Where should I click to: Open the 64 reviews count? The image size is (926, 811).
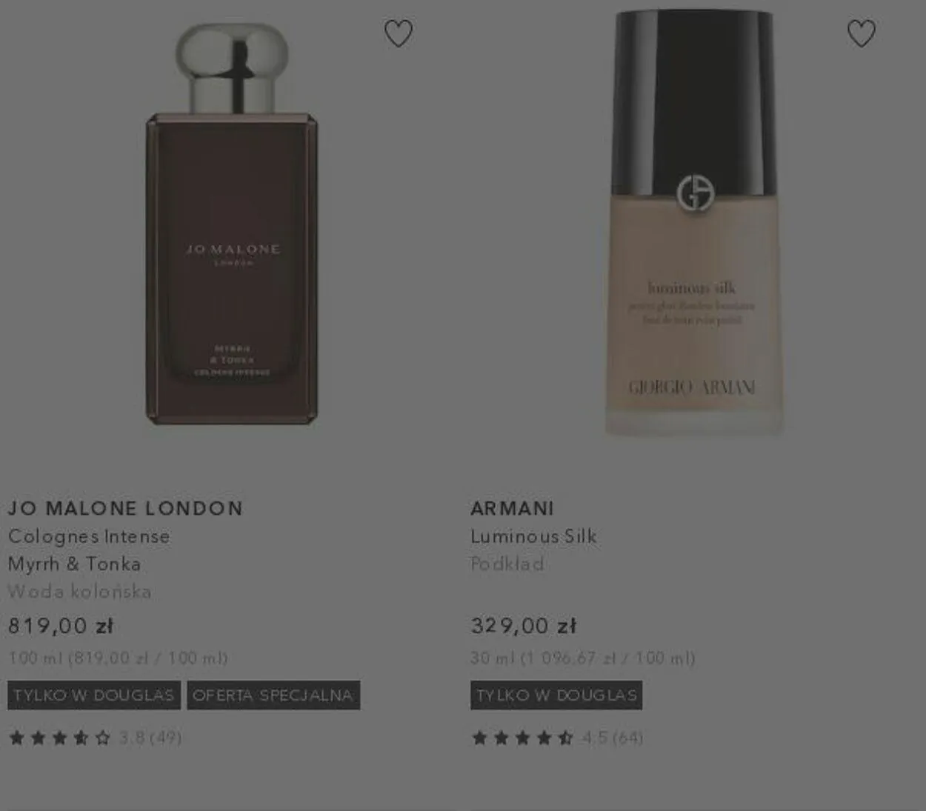pyautogui.click(x=627, y=738)
